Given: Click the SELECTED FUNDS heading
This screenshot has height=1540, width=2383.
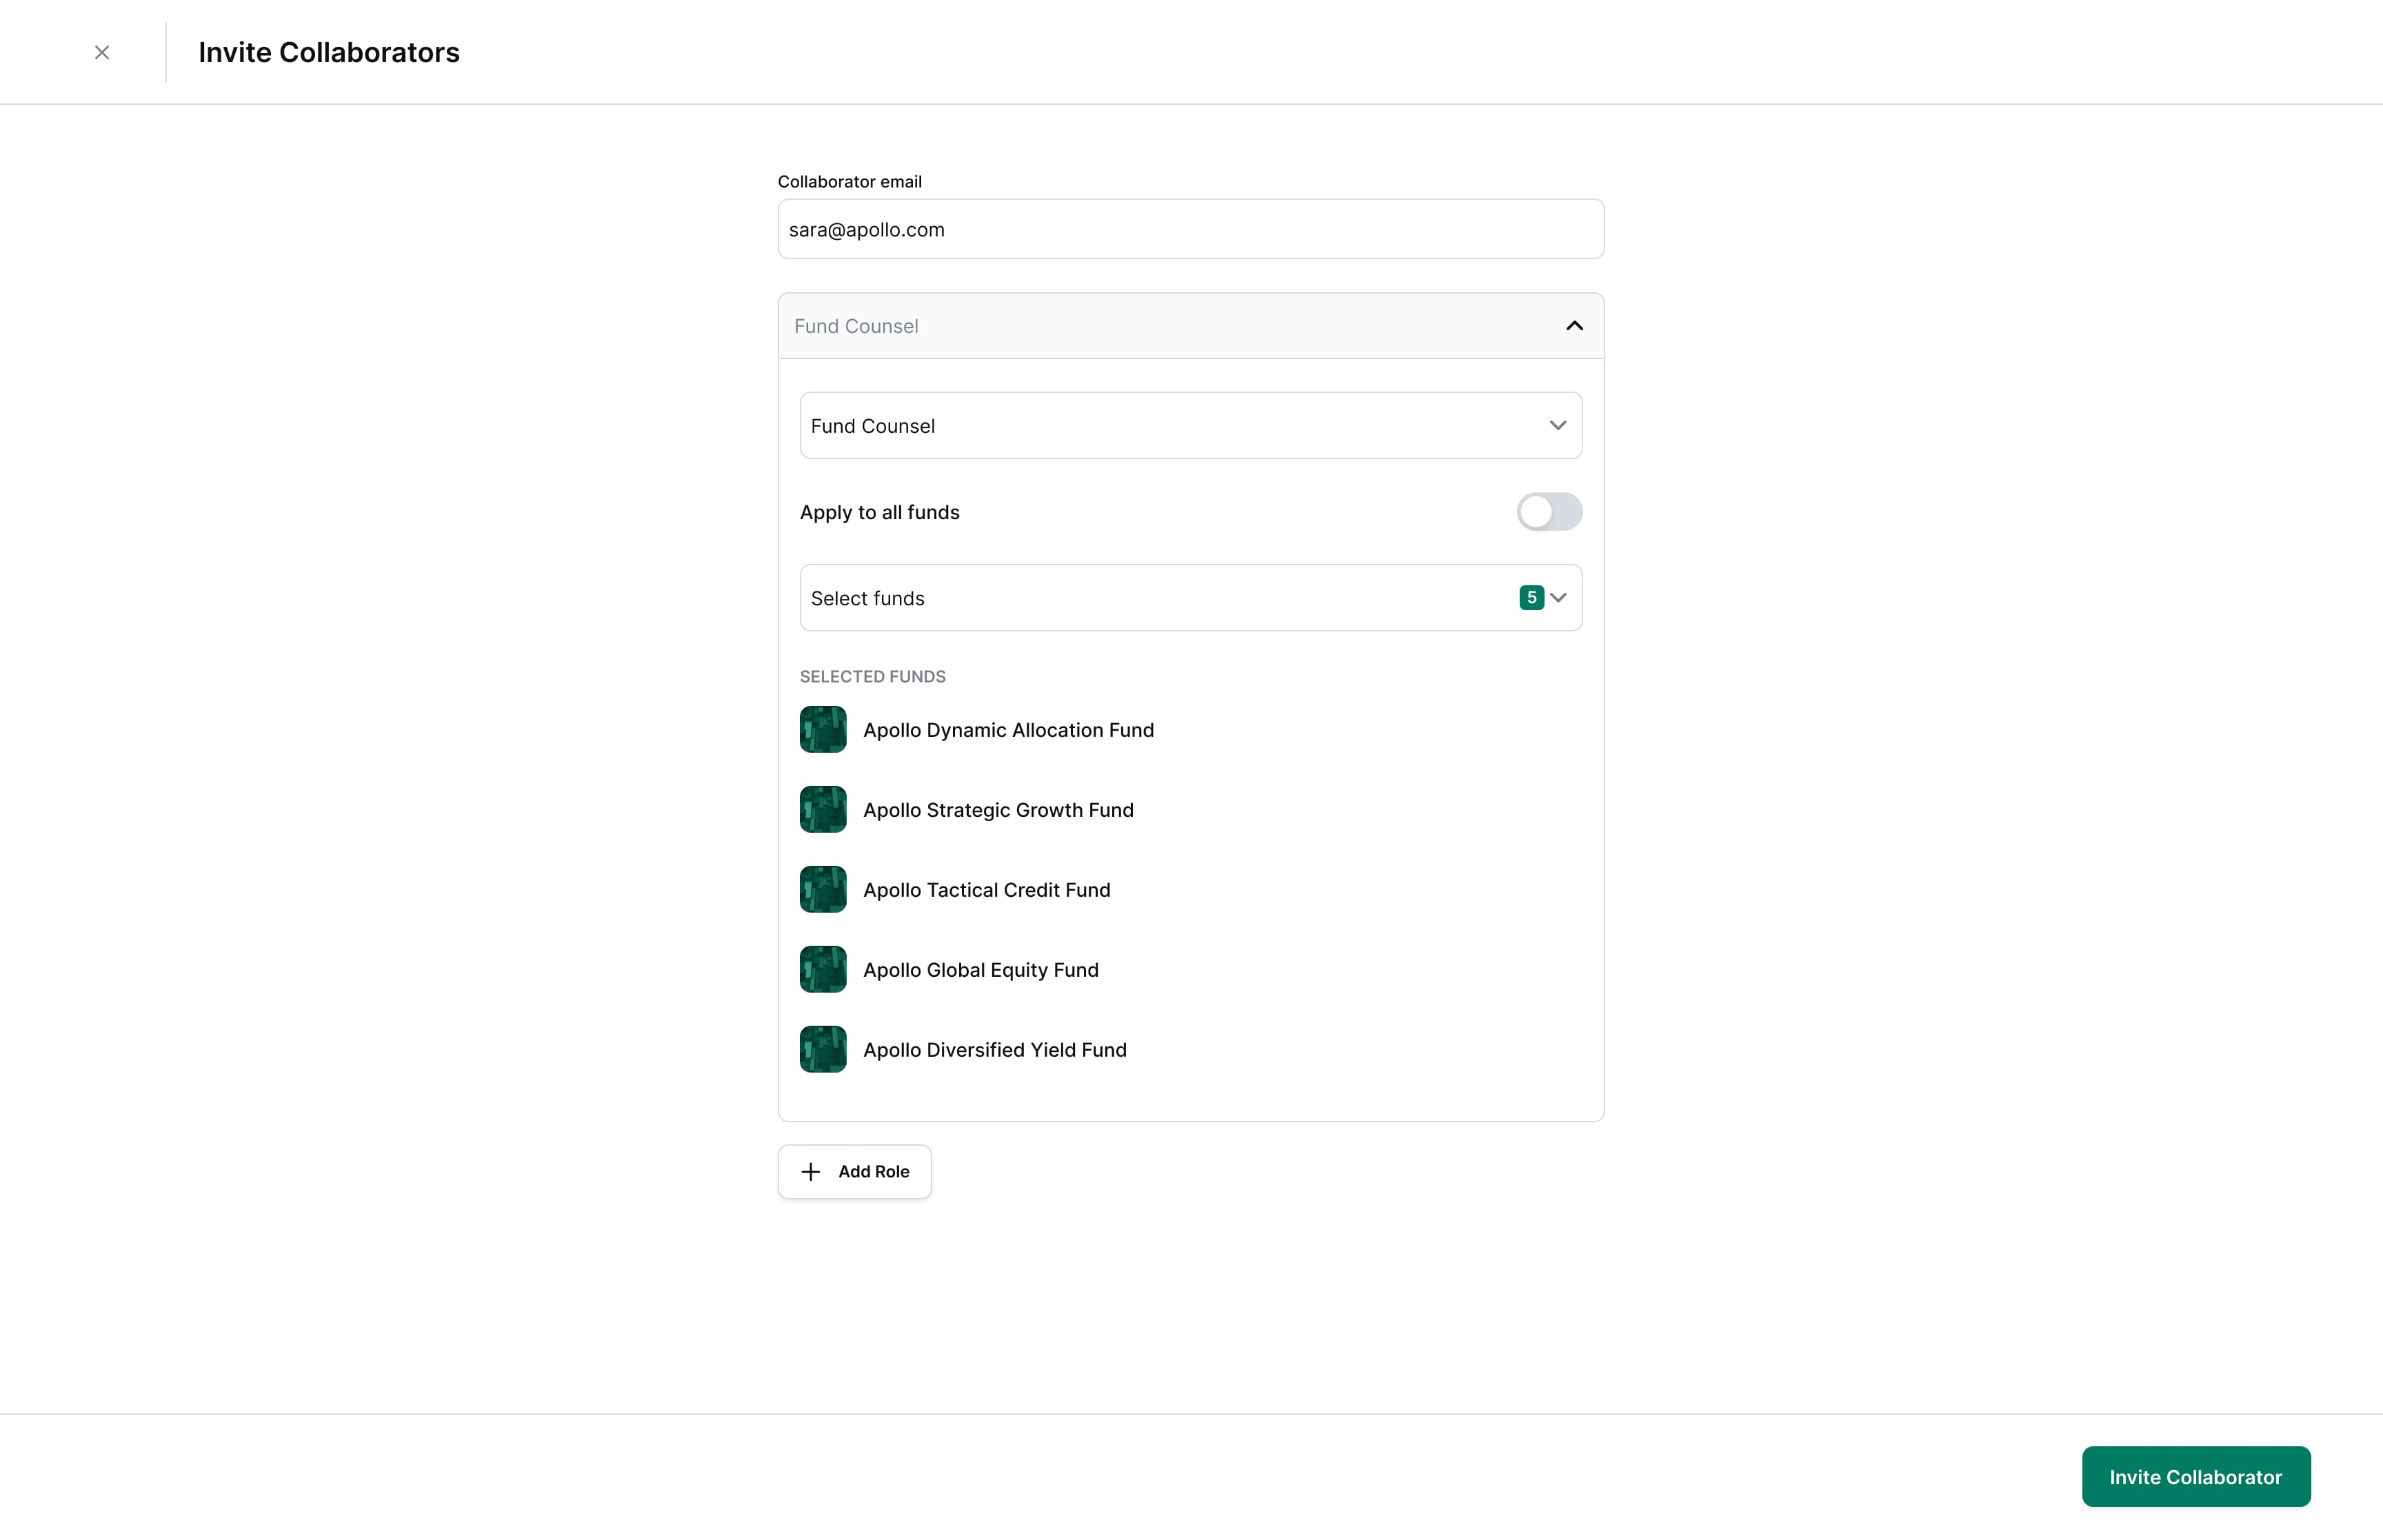Looking at the screenshot, I should [x=873, y=677].
